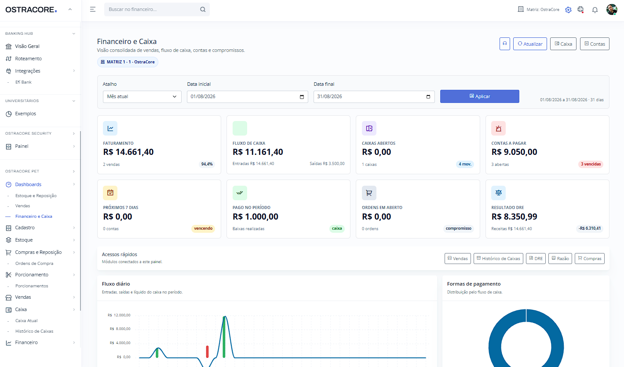Image resolution: width=624 pixels, height=367 pixels.
Task: Open Histórico de Caixas in sidebar
Action: pyautogui.click(x=34, y=331)
